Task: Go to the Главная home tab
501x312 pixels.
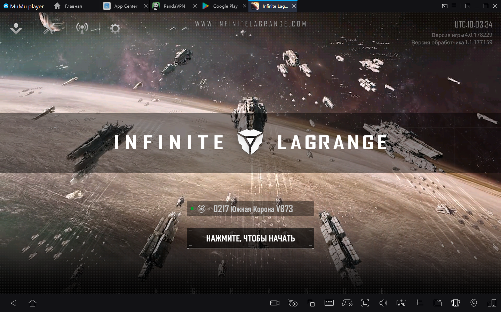Action: pyautogui.click(x=69, y=6)
